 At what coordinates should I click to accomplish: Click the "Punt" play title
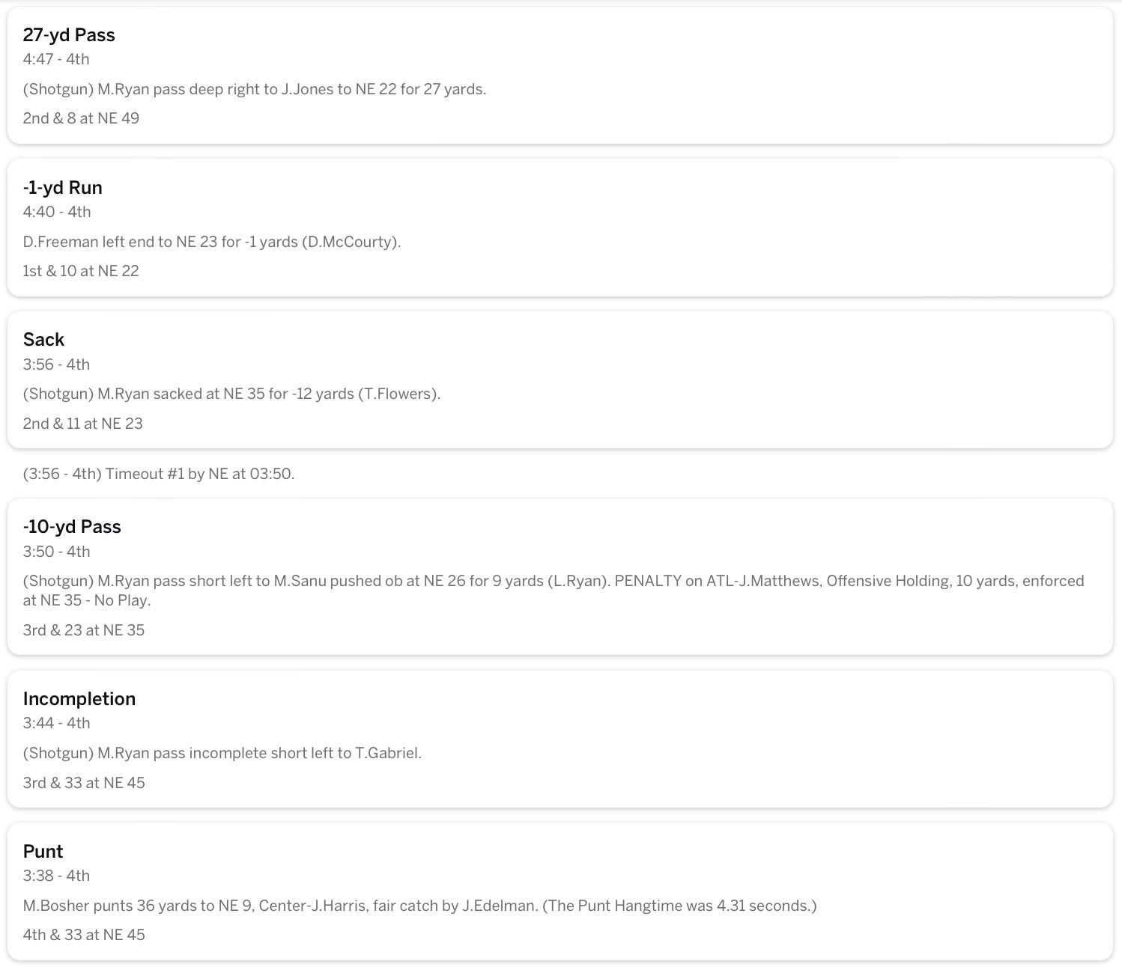click(43, 852)
